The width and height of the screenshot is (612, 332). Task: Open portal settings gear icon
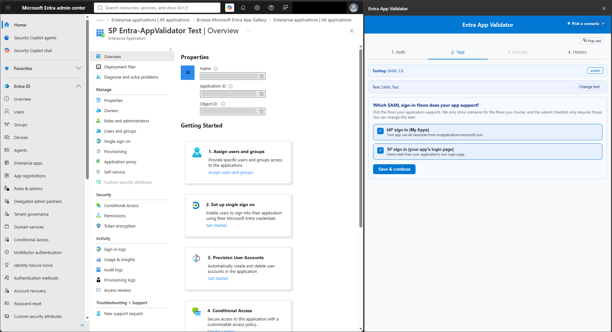pos(257,8)
